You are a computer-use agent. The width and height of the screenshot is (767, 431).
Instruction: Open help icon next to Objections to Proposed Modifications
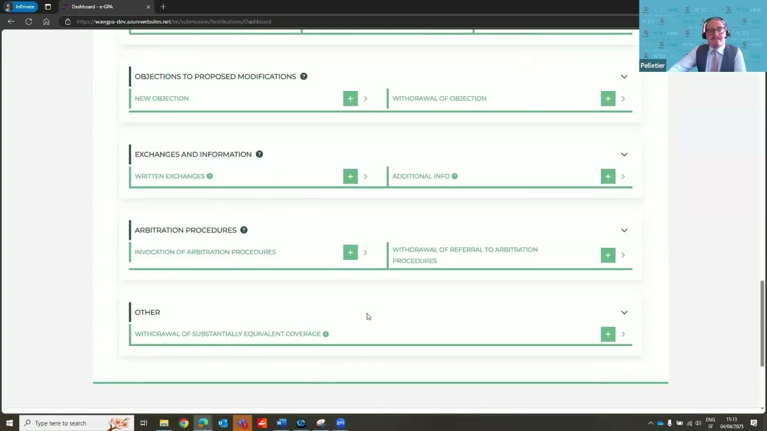point(304,77)
